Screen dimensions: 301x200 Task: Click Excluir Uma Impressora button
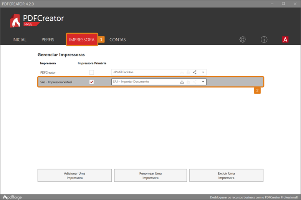click(226, 175)
